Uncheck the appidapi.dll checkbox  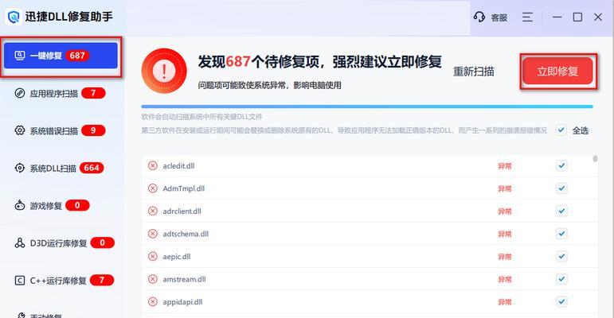click(x=561, y=301)
